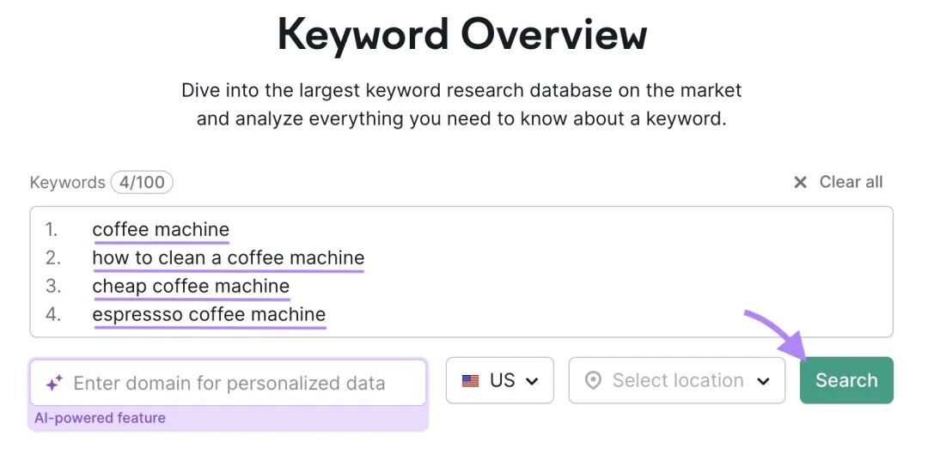Click the US flag icon
Viewport: 928px width, 454px height.
point(471,381)
